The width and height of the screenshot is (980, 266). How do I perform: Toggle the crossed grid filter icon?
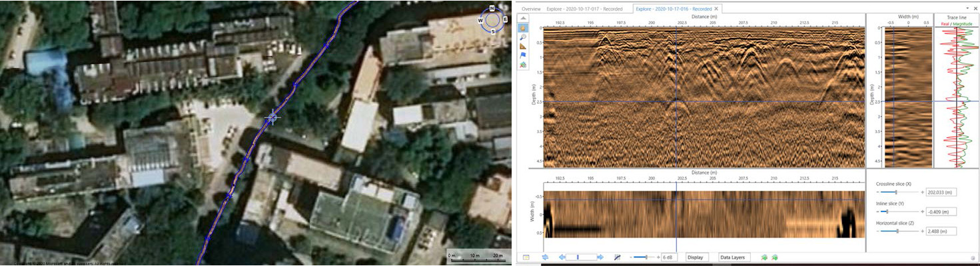point(618,257)
